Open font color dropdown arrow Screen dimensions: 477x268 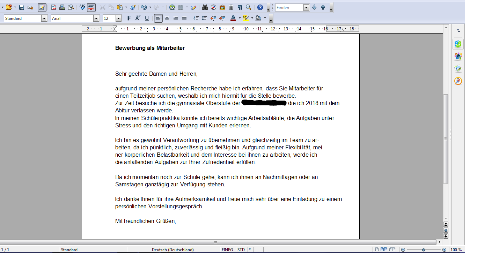click(240, 18)
